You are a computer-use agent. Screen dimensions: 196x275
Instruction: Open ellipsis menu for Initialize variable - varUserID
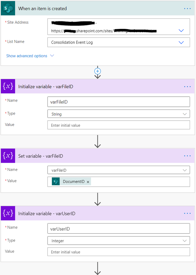[x=187, y=213]
